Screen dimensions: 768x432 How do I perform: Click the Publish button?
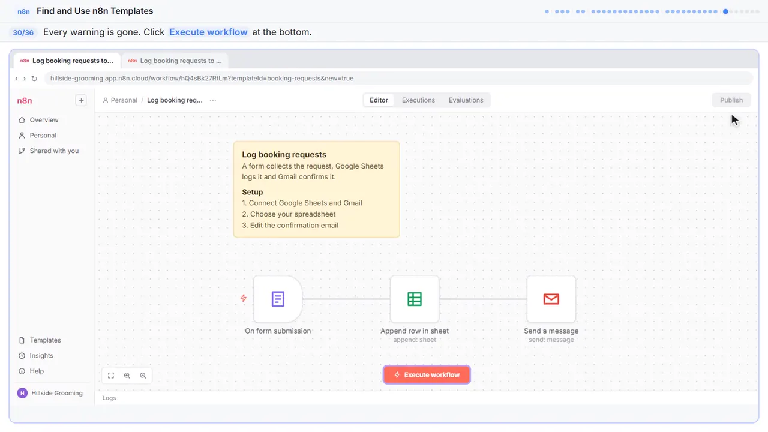point(731,100)
